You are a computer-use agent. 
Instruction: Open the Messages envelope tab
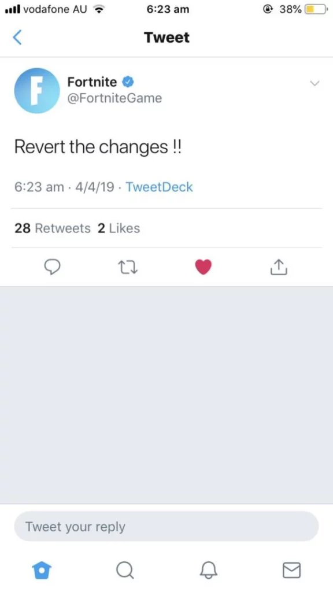pyautogui.click(x=291, y=570)
